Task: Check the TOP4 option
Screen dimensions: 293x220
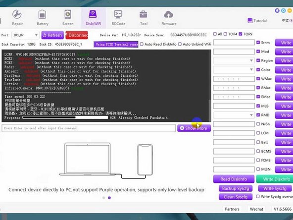Action: click(x=225, y=34)
